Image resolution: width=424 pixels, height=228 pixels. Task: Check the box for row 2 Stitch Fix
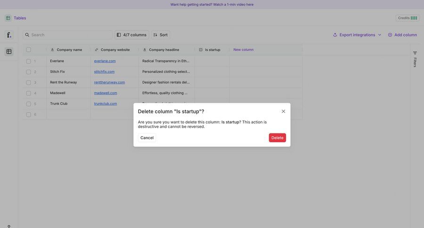tap(28, 72)
